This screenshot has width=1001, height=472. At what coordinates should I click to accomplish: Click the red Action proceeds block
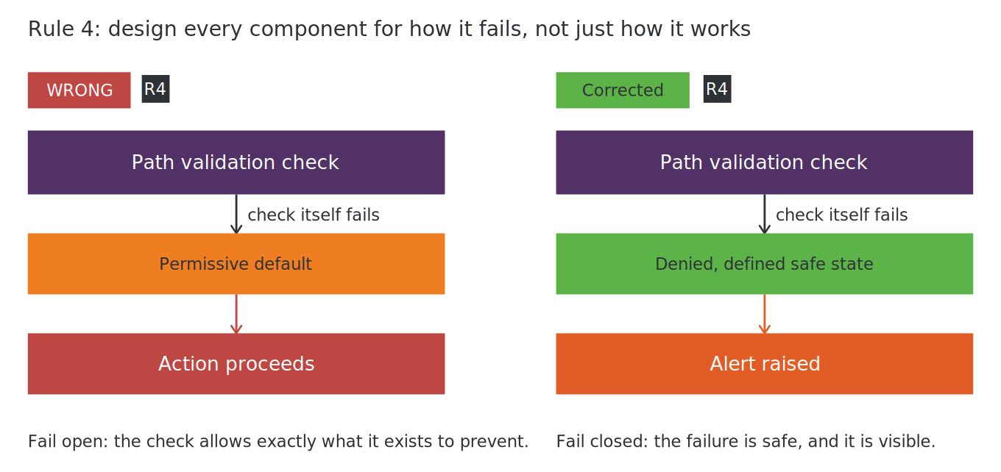[x=236, y=364]
